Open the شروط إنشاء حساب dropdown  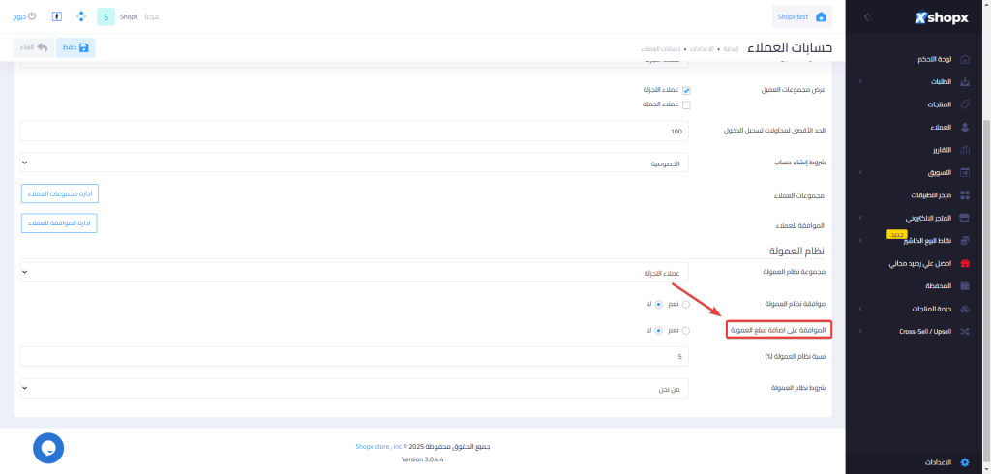coord(354,163)
